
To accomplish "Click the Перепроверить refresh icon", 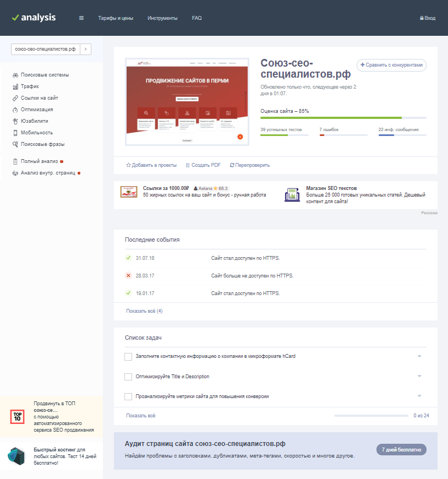I will point(232,165).
